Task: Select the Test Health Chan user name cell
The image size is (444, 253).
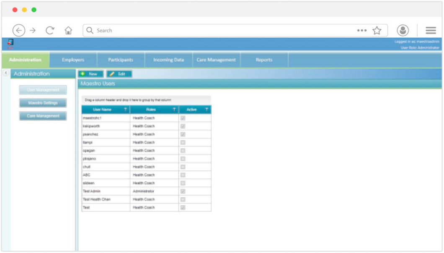Action: pos(106,199)
